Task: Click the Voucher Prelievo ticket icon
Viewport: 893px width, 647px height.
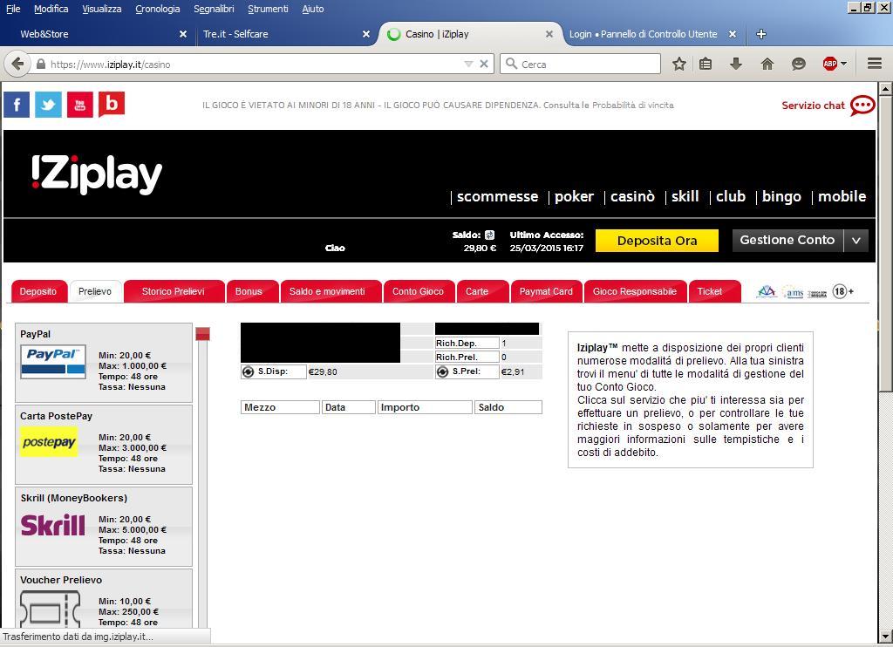Action: [x=50, y=610]
